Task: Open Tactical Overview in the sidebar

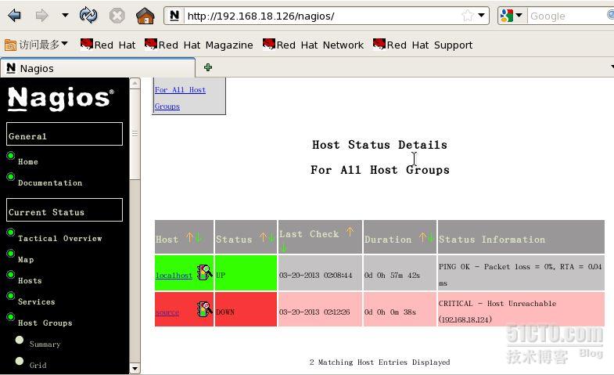Action: 60,238
